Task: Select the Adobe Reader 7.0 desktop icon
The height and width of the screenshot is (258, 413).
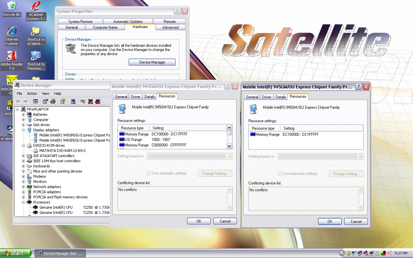Action: coord(12,61)
